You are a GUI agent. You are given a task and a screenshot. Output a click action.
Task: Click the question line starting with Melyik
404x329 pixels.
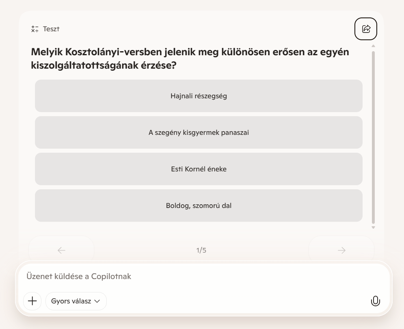[190, 52]
